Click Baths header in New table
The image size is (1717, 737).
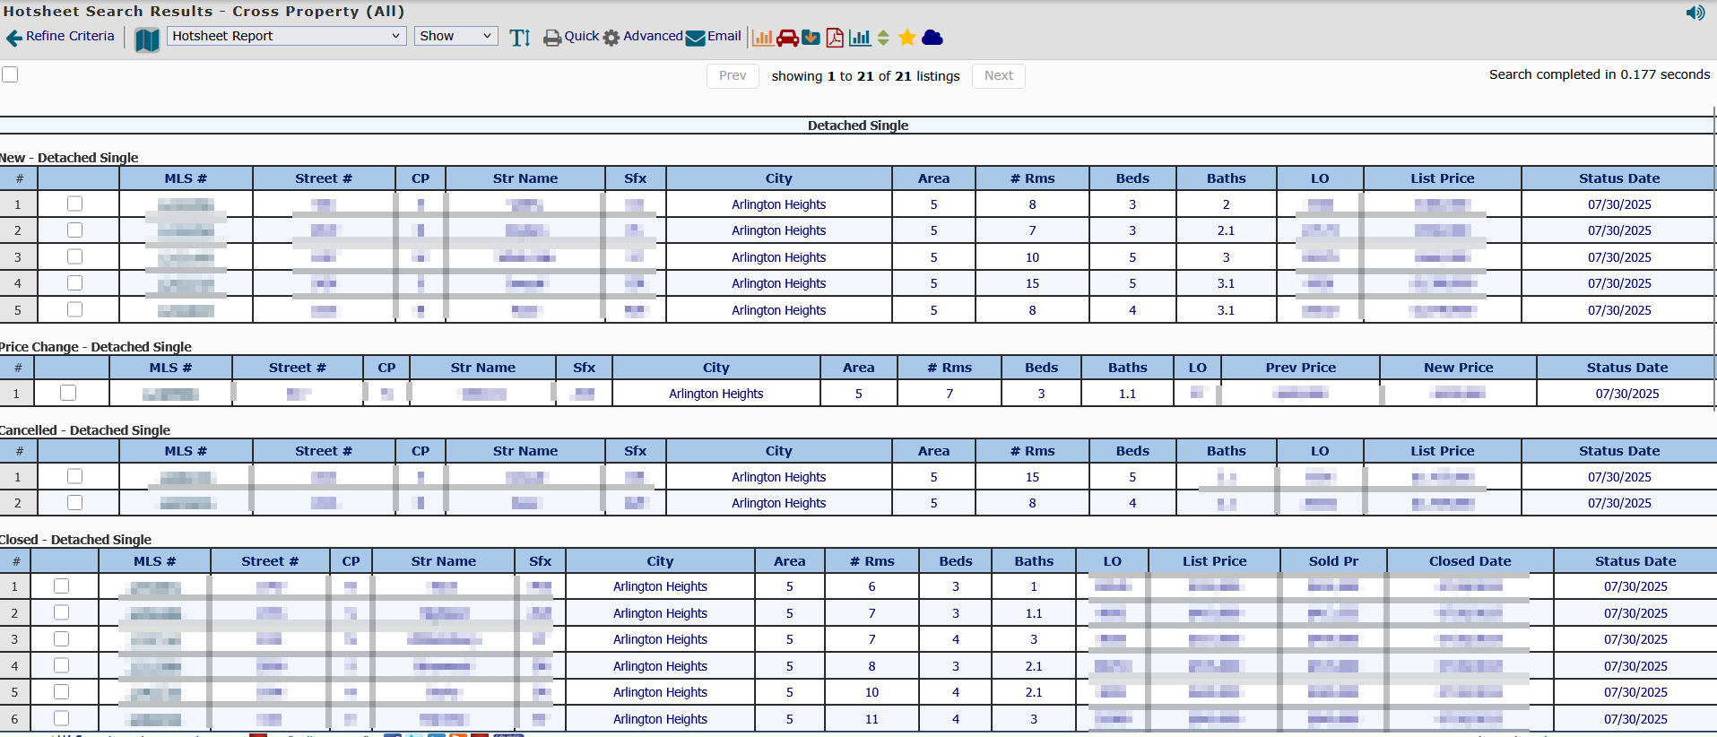[1226, 178]
